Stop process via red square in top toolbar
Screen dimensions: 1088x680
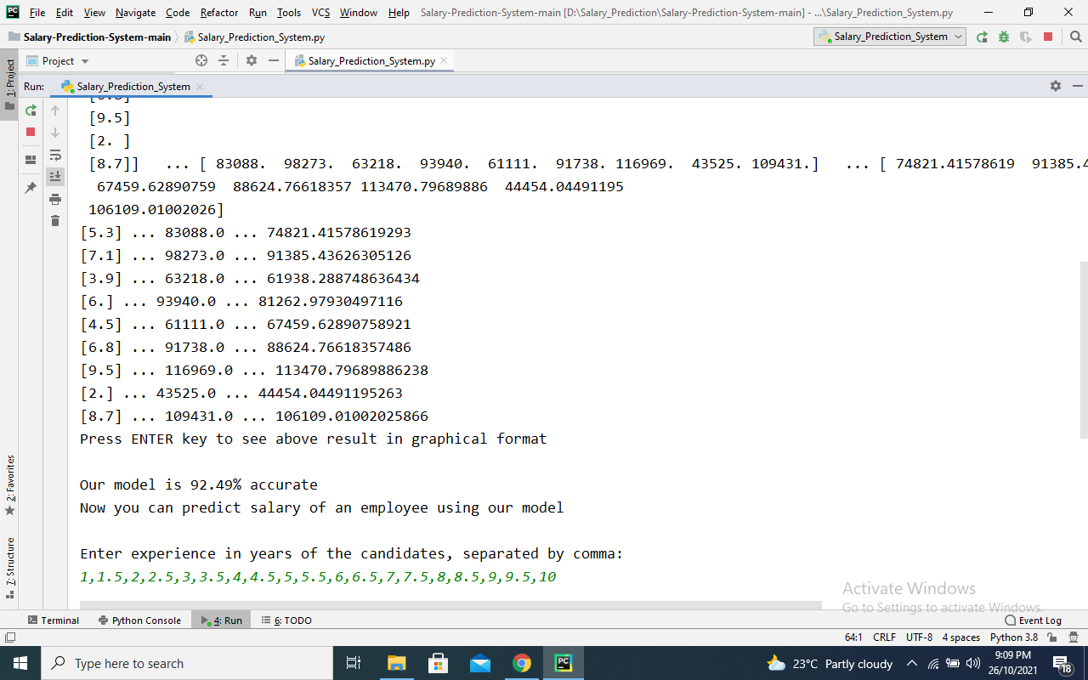click(1048, 37)
